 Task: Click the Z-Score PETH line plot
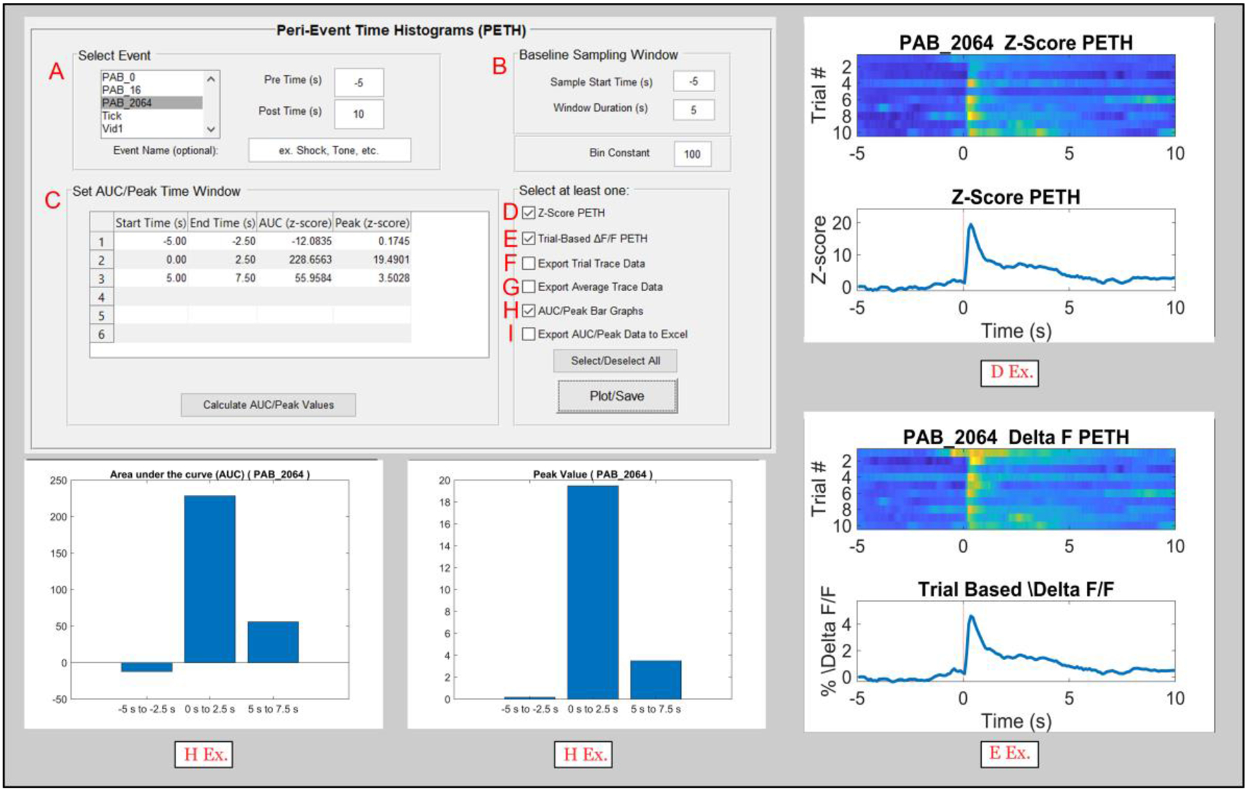1016,250
